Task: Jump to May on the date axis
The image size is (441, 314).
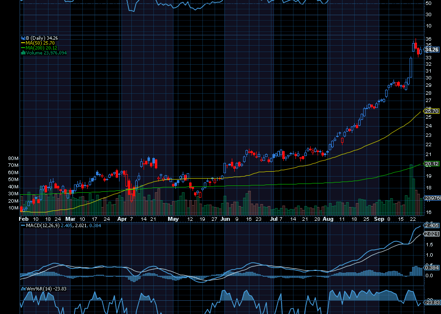Action: coord(173,219)
